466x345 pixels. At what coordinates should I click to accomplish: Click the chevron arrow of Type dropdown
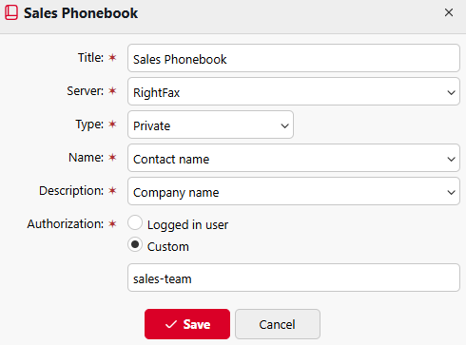[x=284, y=126]
